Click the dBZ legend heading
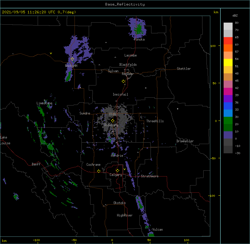Viewport: 250px width, 244px height. tap(235, 15)
